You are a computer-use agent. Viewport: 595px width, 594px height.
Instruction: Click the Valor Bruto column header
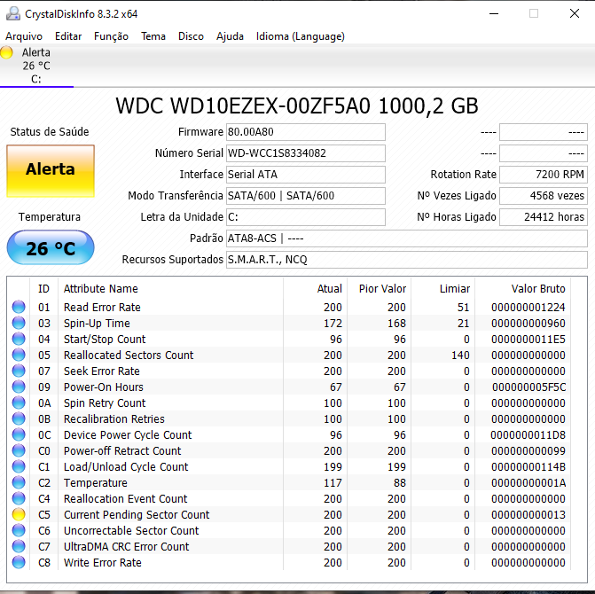tap(522, 289)
